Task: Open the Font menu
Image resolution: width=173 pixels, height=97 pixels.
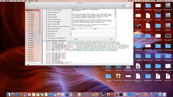Action: [21, 1]
